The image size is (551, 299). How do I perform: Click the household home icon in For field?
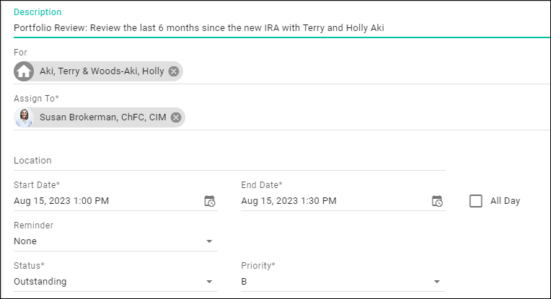[25, 71]
